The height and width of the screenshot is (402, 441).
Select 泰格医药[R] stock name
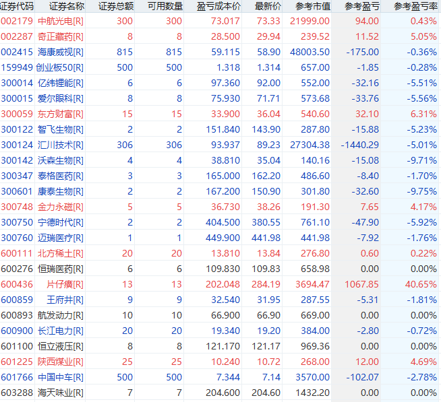pos(61,176)
